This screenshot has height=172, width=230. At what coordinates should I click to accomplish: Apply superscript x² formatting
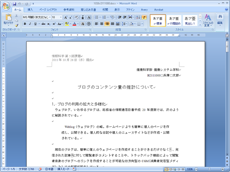pos(54,24)
